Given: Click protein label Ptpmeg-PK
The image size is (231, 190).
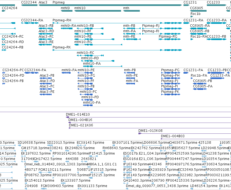Looking at the screenshot, I should click(x=170, y=92).
